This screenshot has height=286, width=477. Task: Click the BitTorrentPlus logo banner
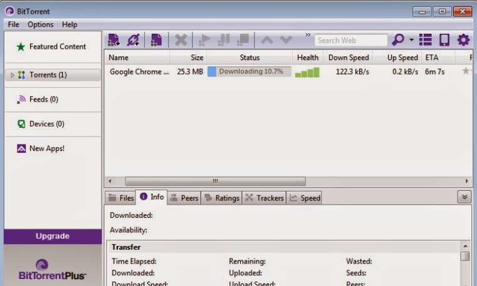tap(53, 270)
